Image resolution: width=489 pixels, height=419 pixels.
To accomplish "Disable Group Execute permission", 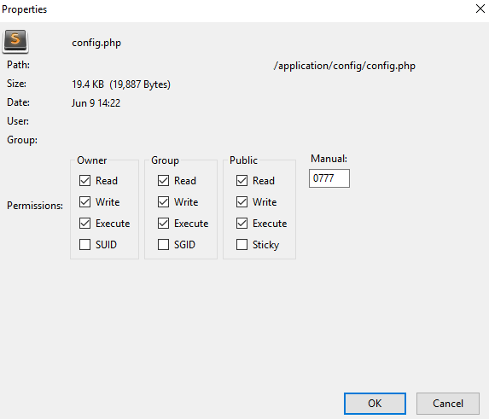I will coord(163,224).
